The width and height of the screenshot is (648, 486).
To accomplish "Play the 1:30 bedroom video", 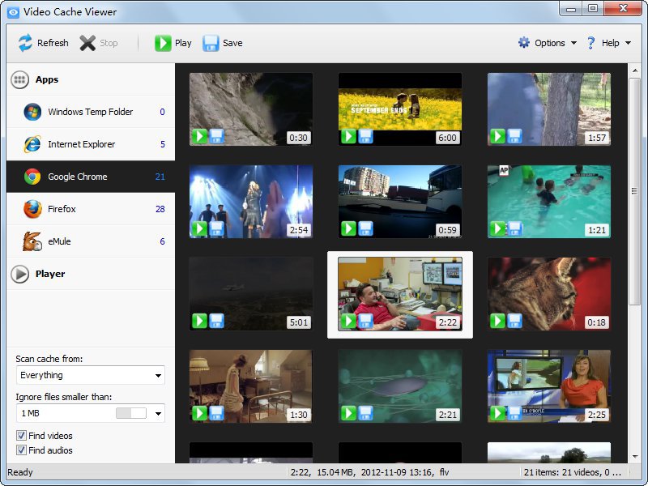I will click(x=199, y=413).
